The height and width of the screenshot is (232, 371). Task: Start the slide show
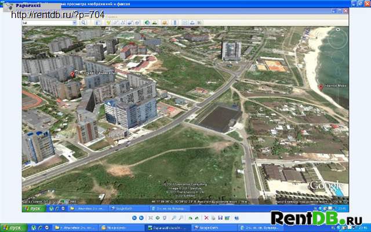[165, 218]
